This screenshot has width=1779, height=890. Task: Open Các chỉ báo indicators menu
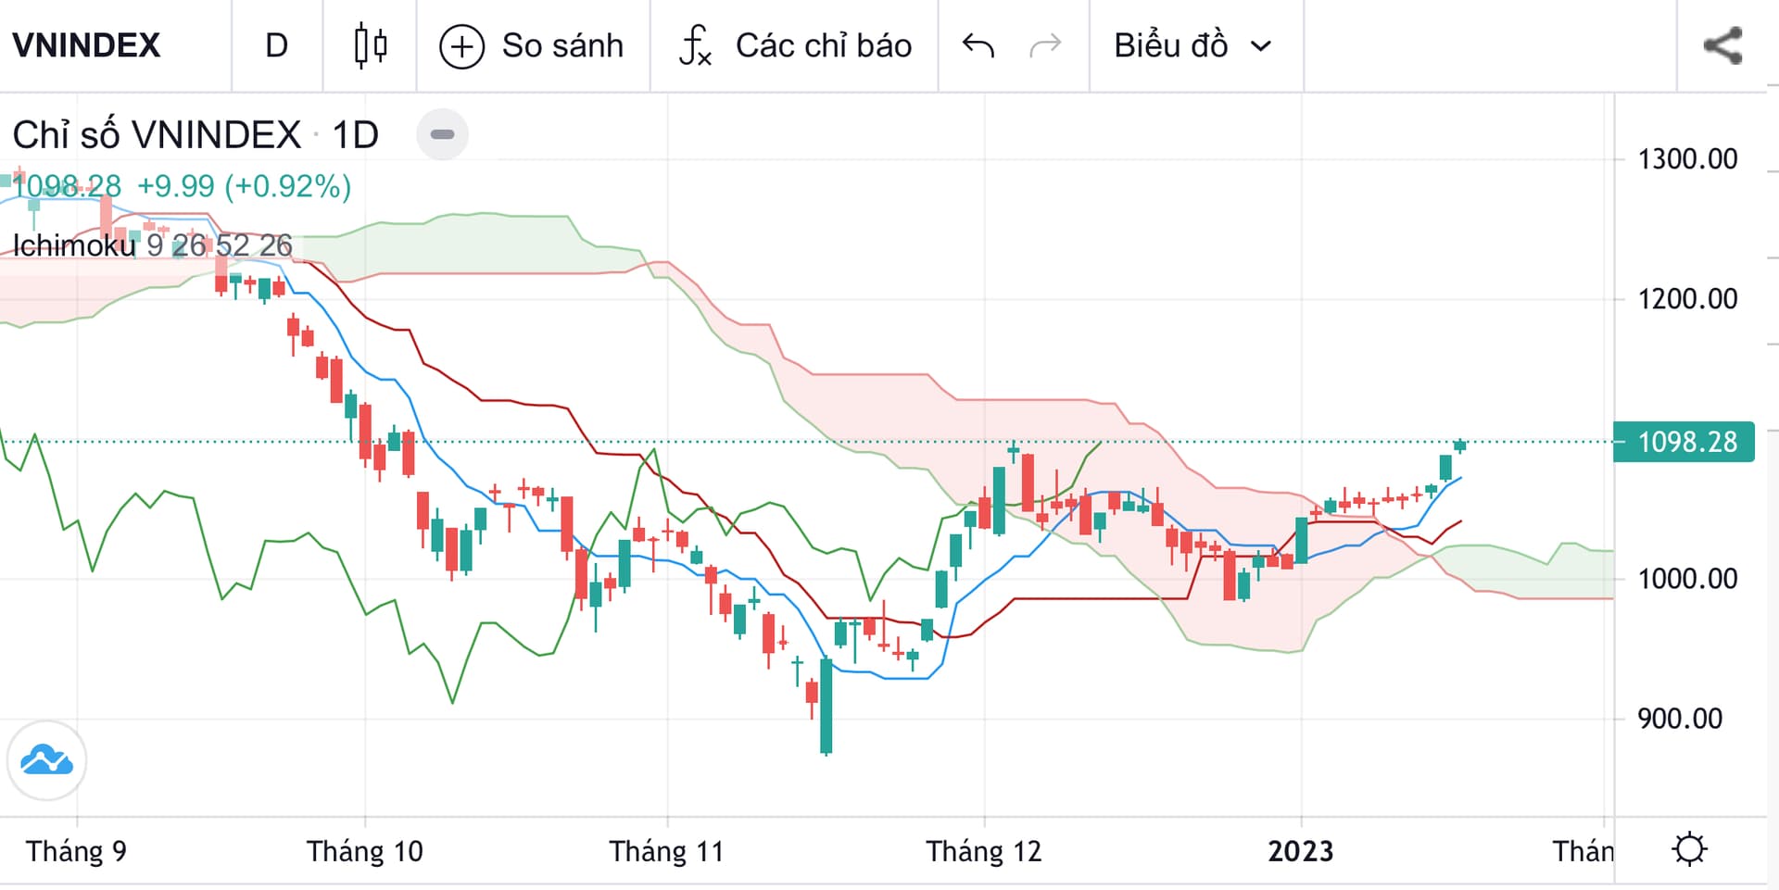pos(823,45)
